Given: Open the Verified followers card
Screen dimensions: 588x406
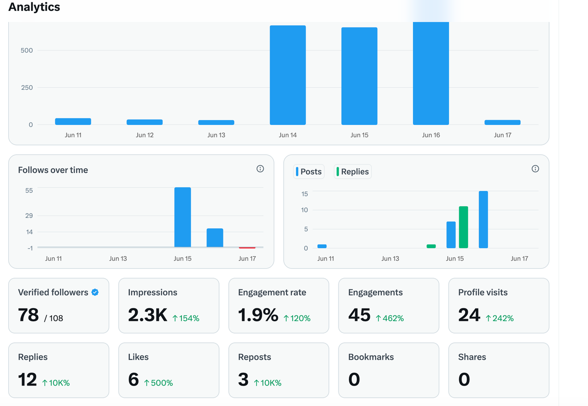Looking at the screenshot, I should [x=59, y=306].
